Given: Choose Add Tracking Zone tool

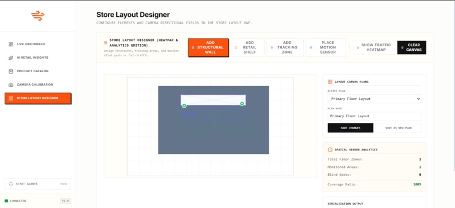Looking at the screenshot, I should [x=285, y=47].
